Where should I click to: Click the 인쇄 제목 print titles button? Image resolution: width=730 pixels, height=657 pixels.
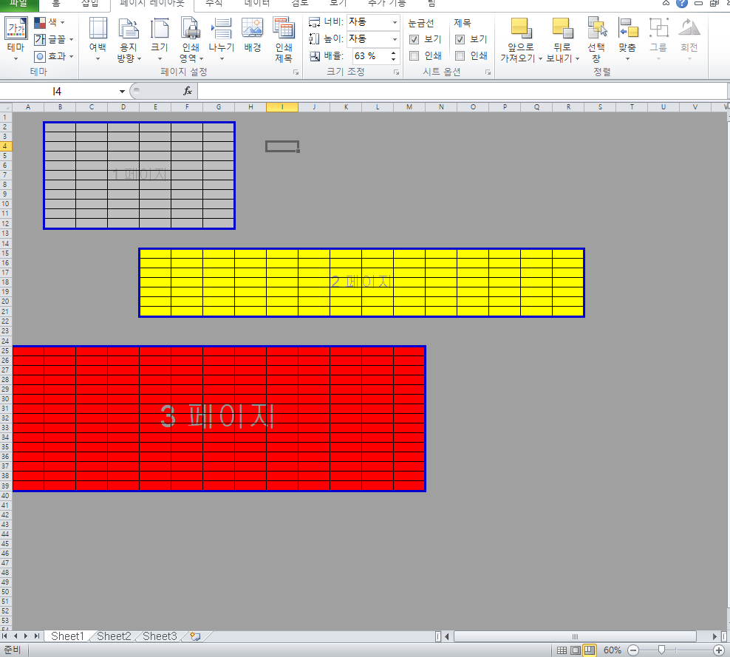coord(284,39)
